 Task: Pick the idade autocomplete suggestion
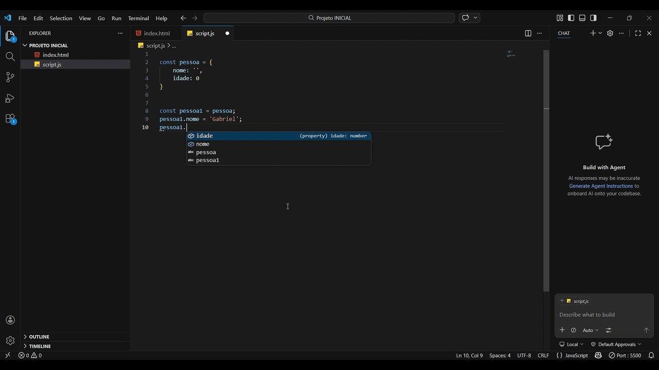(x=279, y=136)
